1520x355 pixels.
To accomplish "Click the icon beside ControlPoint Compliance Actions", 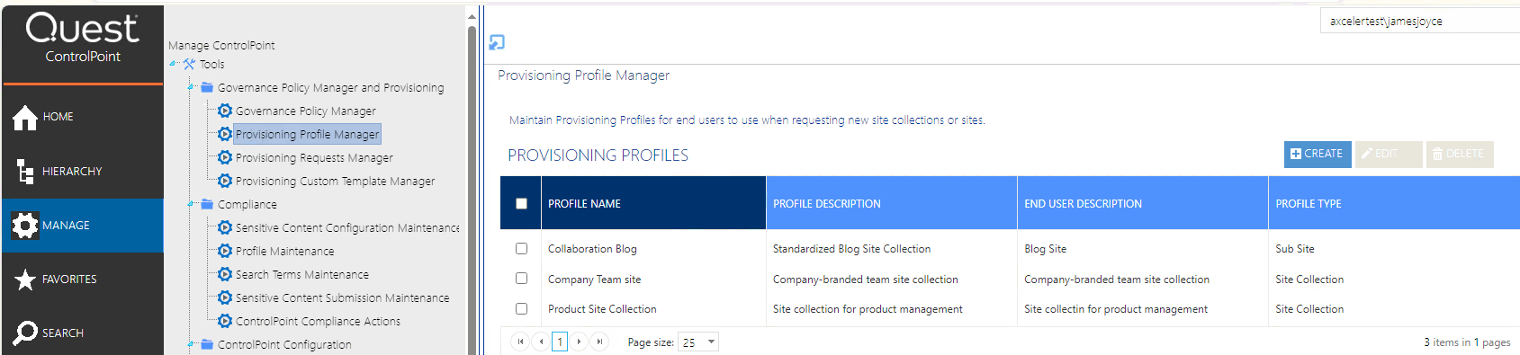I will [225, 321].
